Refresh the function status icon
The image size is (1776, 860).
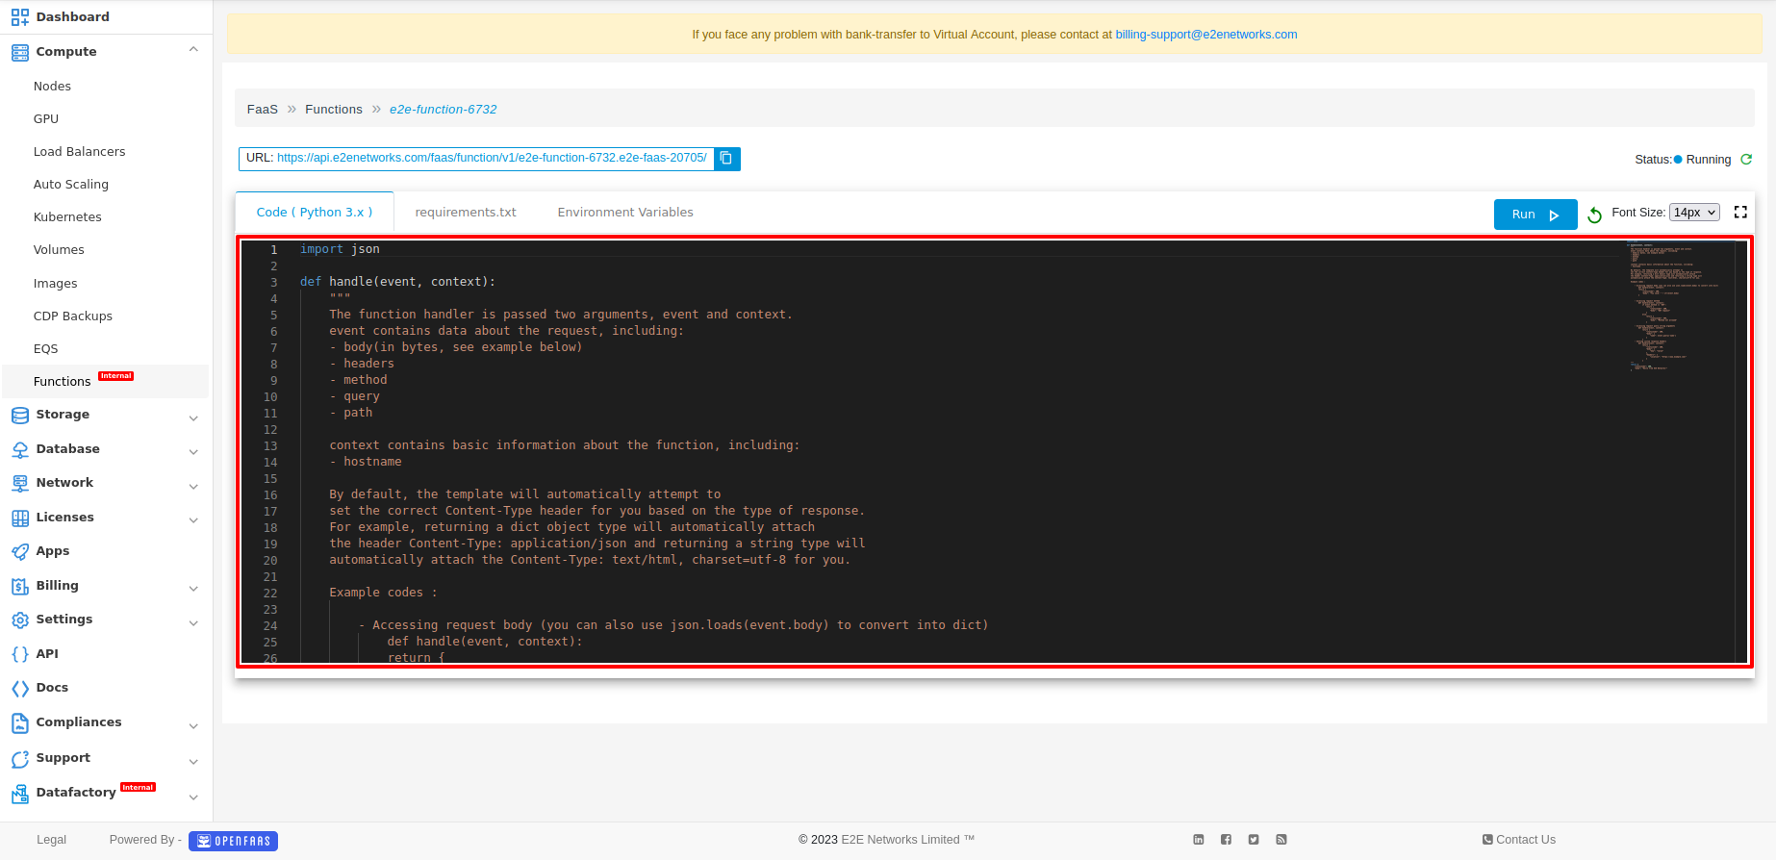point(1746,160)
